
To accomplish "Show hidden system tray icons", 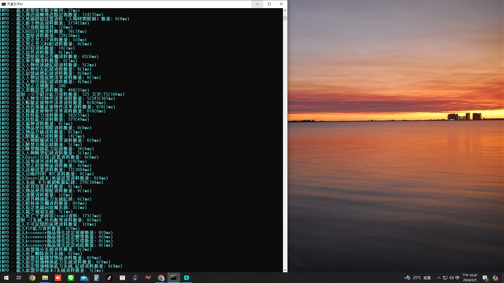I will (x=439, y=278).
